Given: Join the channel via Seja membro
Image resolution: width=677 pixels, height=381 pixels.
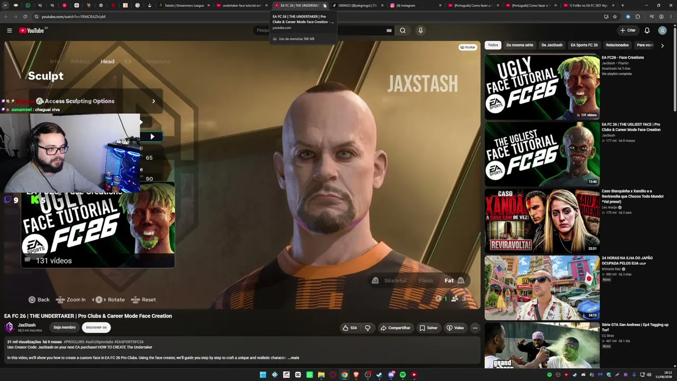Looking at the screenshot, I should (65, 328).
